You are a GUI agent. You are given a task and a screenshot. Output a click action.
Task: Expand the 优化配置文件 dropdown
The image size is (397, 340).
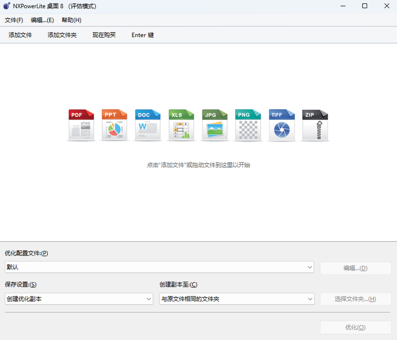tap(159, 267)
